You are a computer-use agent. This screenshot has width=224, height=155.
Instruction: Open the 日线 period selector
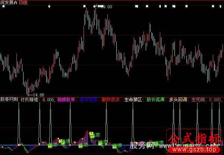click(x=24, y=2)
